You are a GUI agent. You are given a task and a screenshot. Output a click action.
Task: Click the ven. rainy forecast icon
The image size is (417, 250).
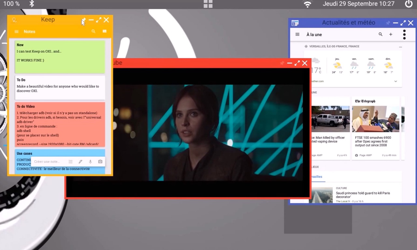coord(354,65)
